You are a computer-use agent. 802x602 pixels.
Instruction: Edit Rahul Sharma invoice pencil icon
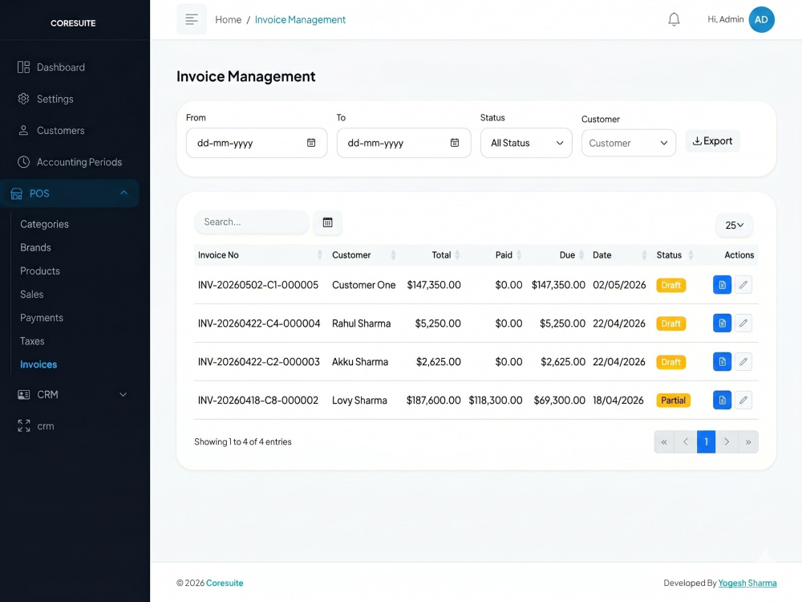[x=743, y=323]
